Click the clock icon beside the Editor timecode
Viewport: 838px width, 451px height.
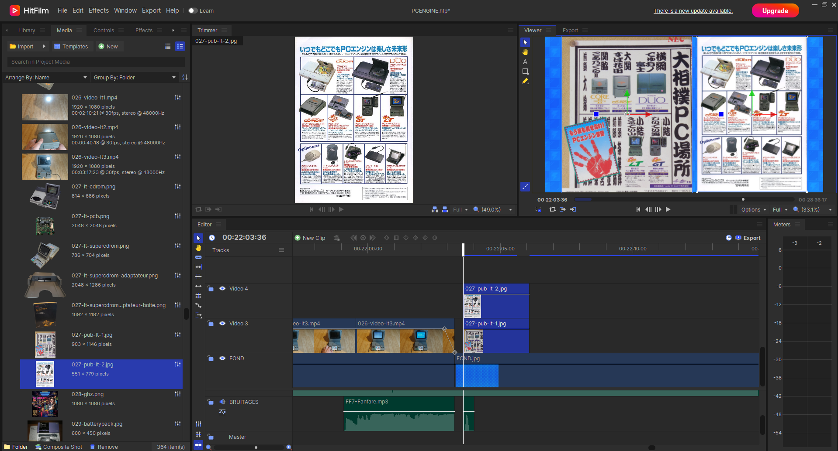click(212, 238)
